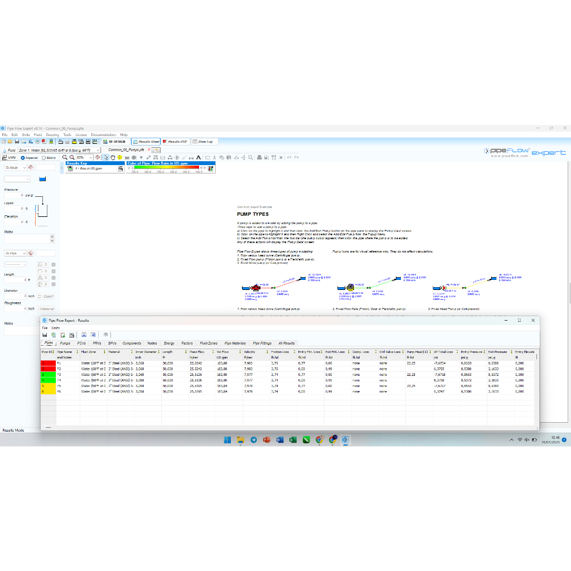Image resolution: width=571 pixels, height=571 pixels.
Task: Click the Show Log button
Action: click(x=205, y=142)
